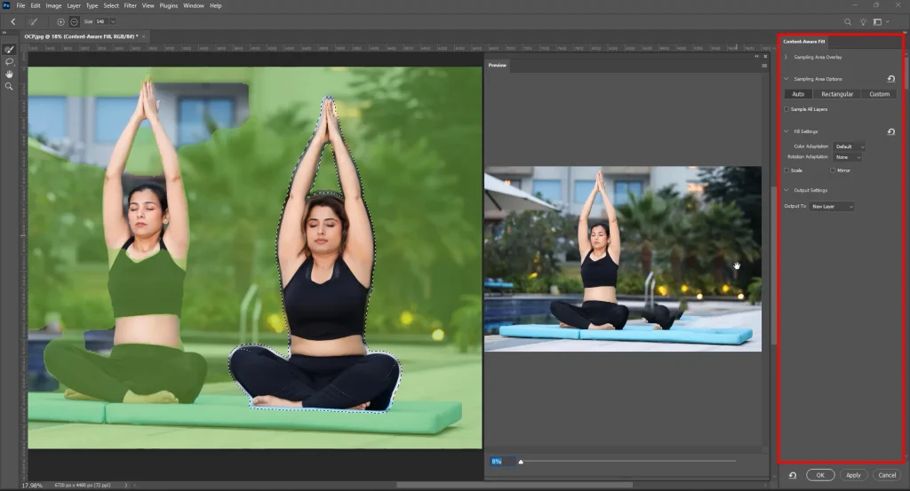Reset Sampling Area Options to default
Viewport: 910px width, 491px height.
[890, 79]
